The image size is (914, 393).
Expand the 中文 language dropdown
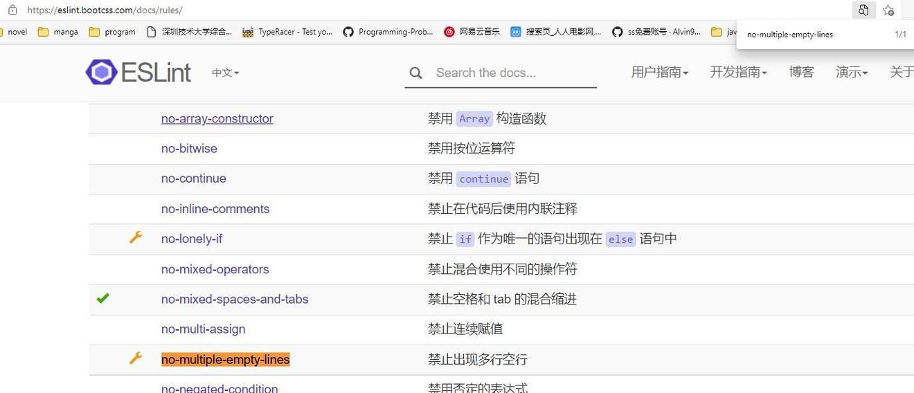pyautogui.click(x=225, y=73)
